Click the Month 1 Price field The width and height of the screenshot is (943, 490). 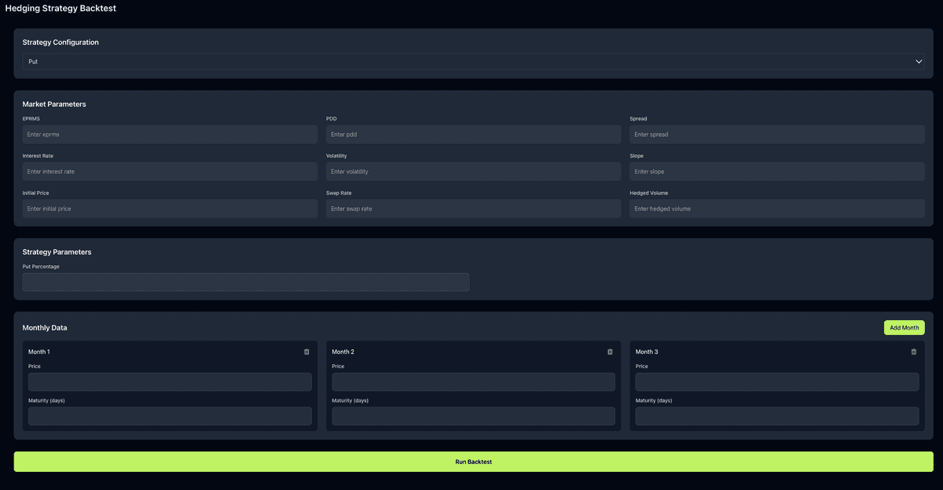[x=170, y=381]
